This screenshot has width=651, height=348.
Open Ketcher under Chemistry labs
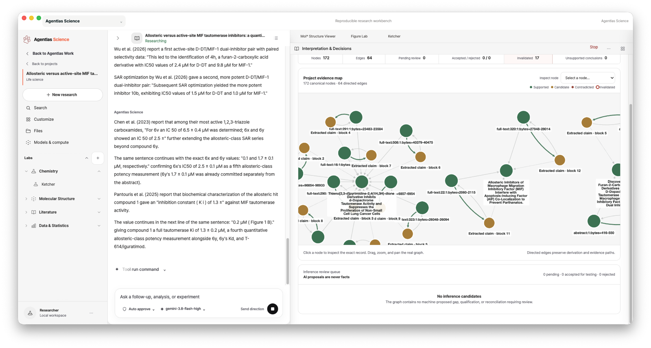(48, 184)
